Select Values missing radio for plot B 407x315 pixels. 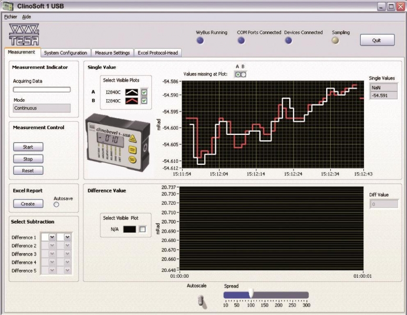(x=243, y=75)
